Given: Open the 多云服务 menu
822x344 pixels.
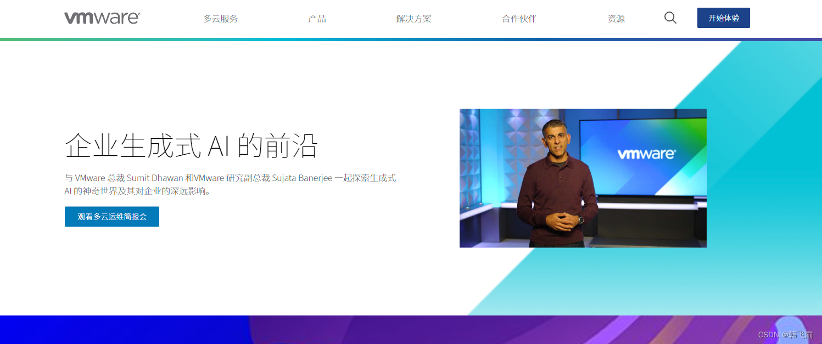Looking at the screenshot, I should click(x=220, y=19).
